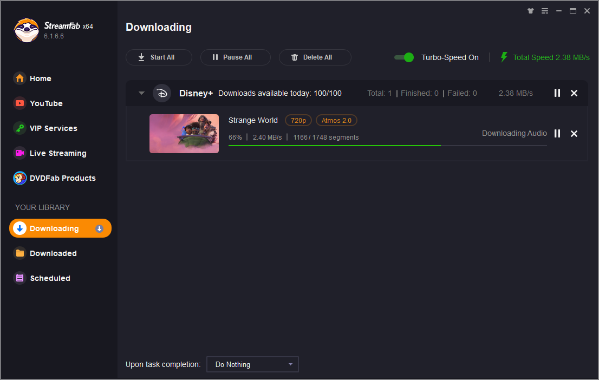
Task: Click the Failed: 0 counter
Action: (462, 93)
